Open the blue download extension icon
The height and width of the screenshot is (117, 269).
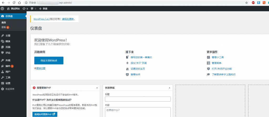point(258,3)
